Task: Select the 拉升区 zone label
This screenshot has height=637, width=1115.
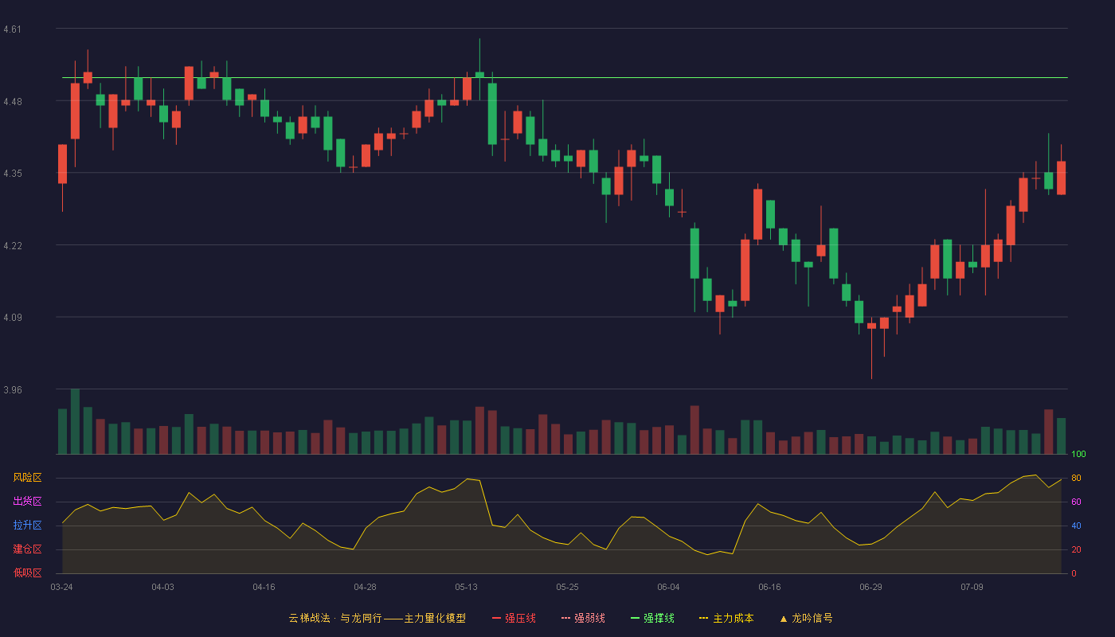Action: 27,526
